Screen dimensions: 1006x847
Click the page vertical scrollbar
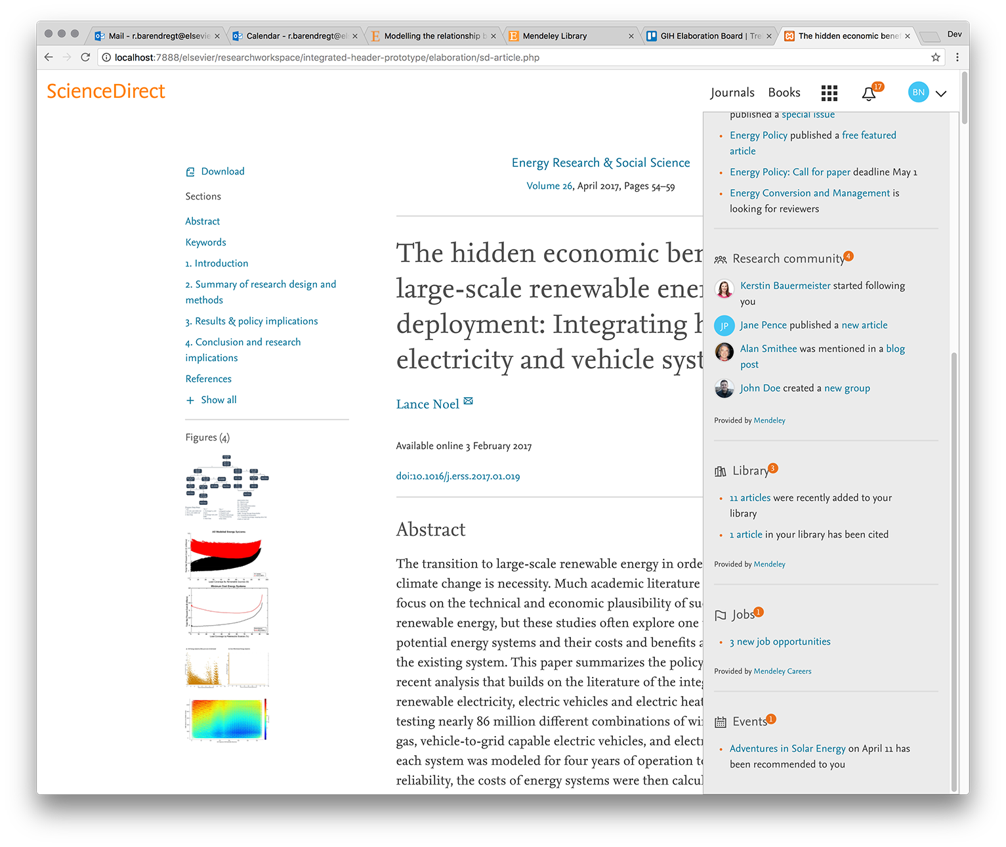tap(965, 98)
